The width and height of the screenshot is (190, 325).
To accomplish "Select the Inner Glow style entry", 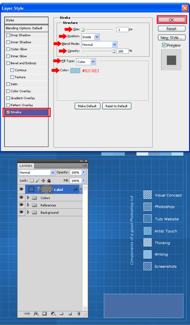I will tap(19, 56).
